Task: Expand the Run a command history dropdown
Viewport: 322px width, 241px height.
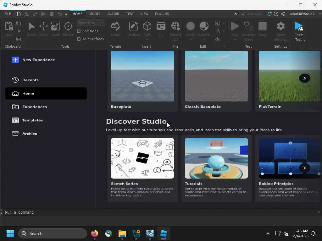Action: 319,212
